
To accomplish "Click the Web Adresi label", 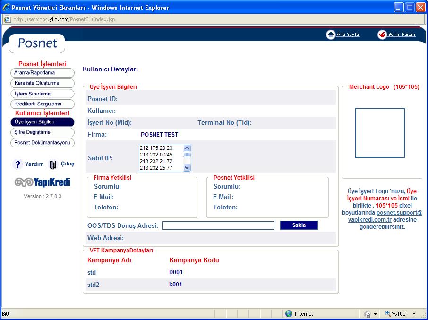I will coord(106,238).
